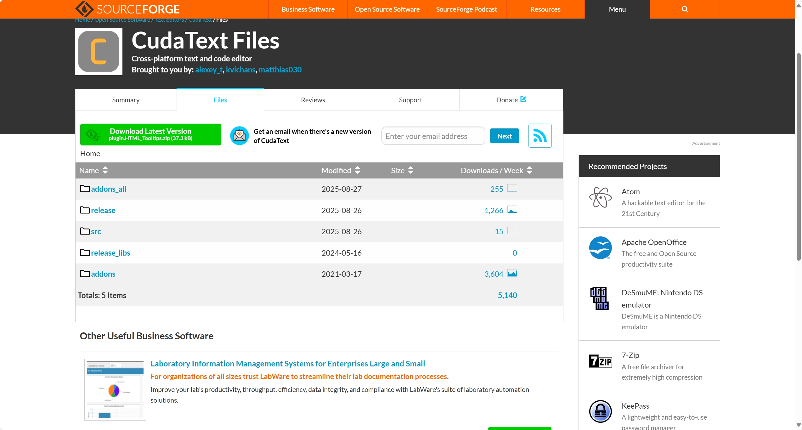The width and height of the screenshot is (802, 430).
Task: Click the CudaText project logo
Action: (99, 52)
